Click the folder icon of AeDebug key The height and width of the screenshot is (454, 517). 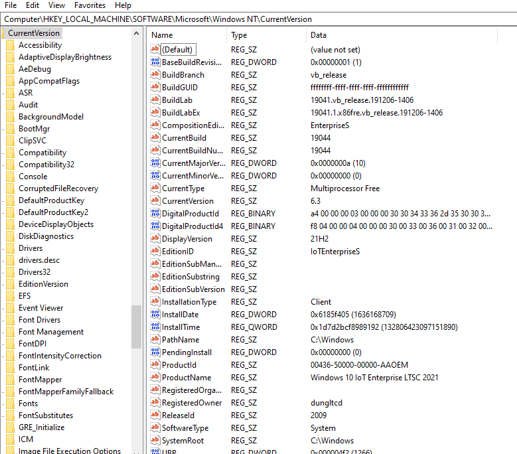click(11, 69)
